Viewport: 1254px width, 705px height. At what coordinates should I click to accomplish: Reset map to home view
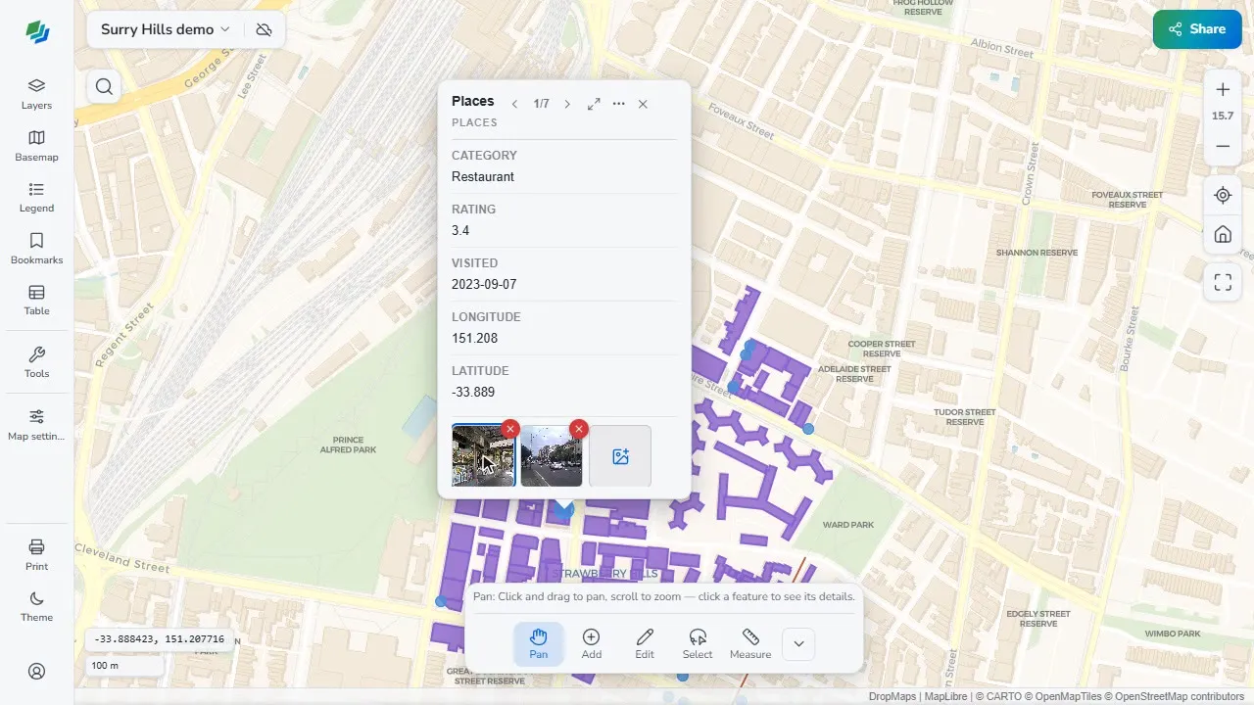[x=1223, y=235]
